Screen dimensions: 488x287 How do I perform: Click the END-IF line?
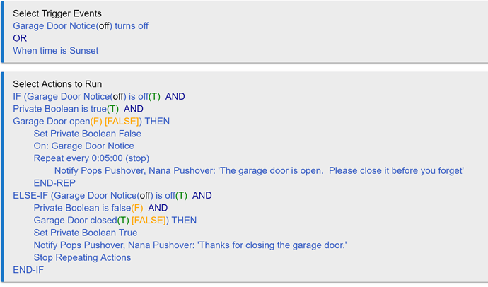[x=28, y=269]
